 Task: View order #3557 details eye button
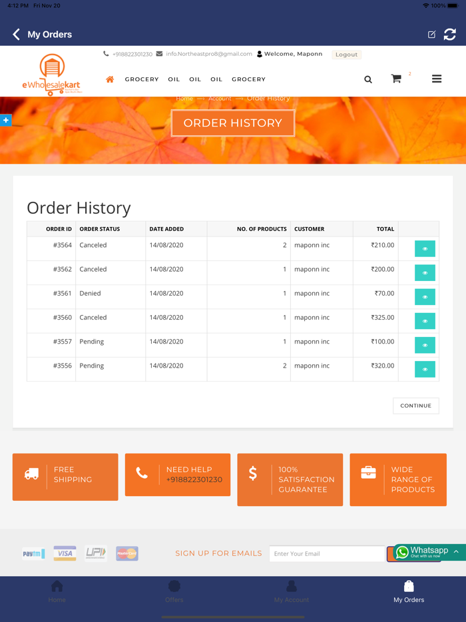[x=425, y=345]
